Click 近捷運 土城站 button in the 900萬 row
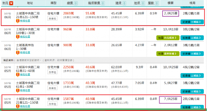The height and width of the screenshot is (111, 207). (192, 53)
